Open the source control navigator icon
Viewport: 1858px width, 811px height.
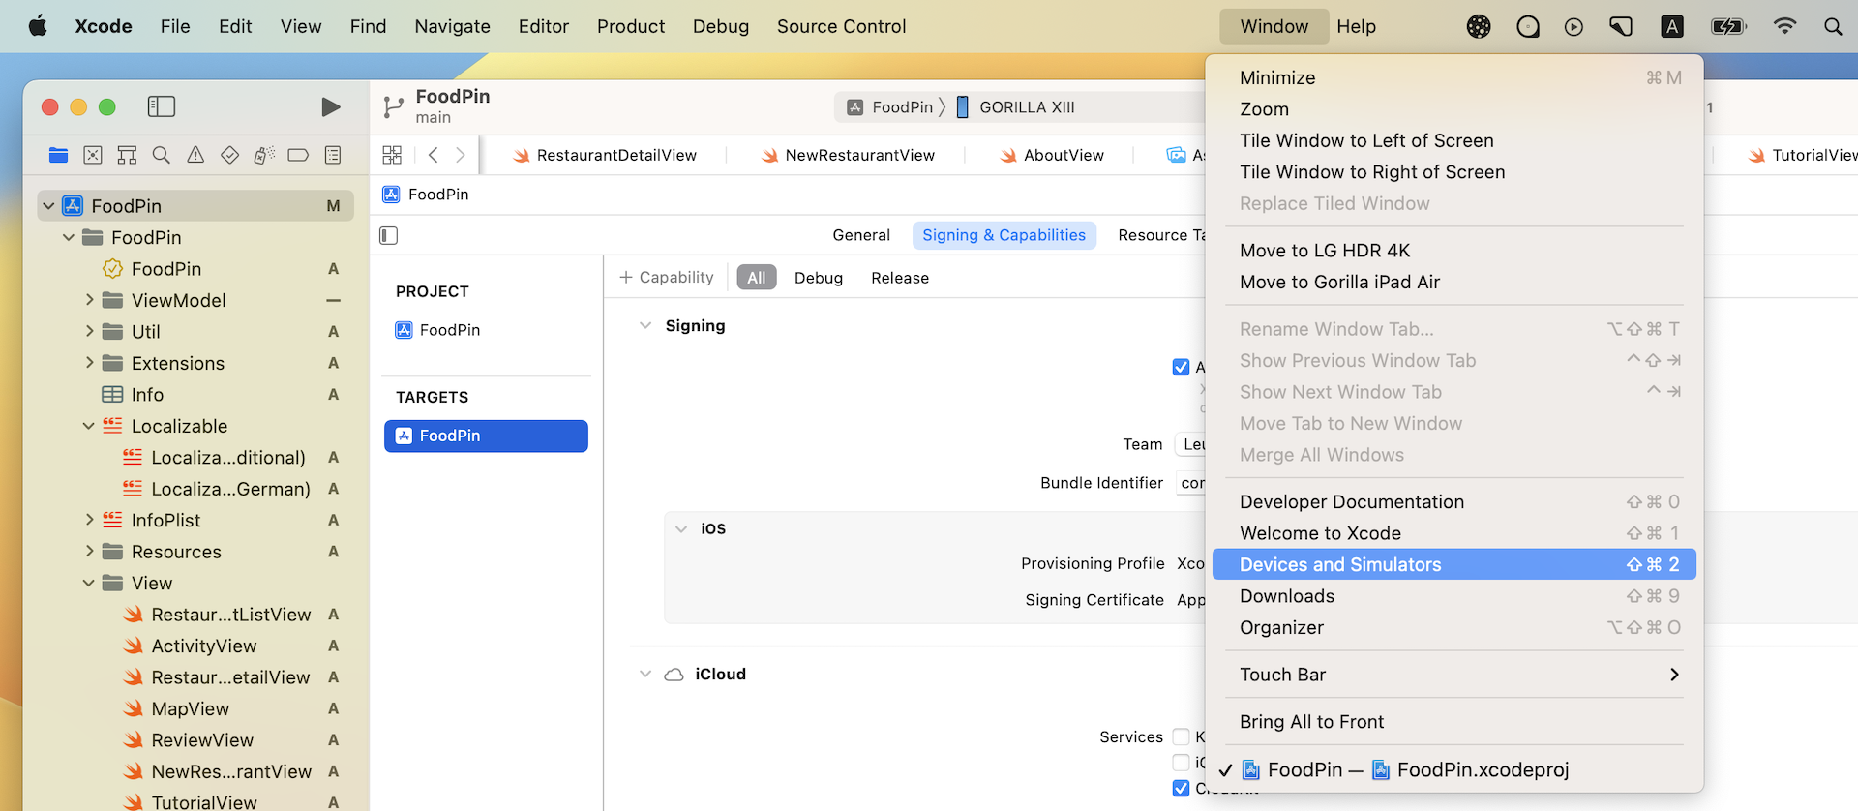tap(93, 155)
